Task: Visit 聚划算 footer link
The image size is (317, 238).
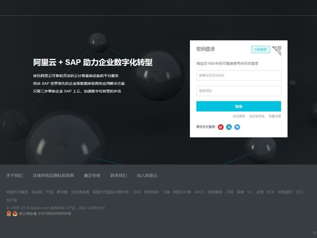Action: coord(62,192)
